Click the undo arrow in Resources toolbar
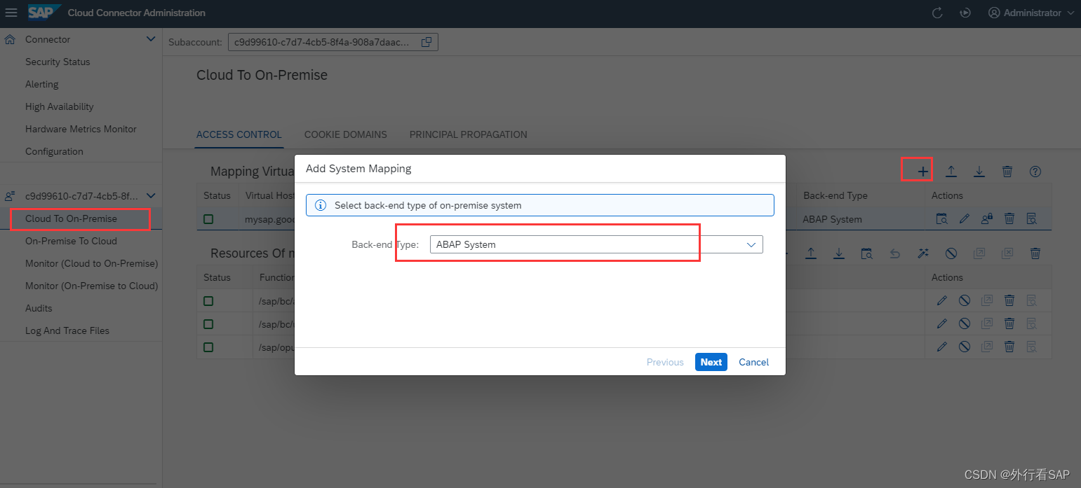 click(895, 253)
